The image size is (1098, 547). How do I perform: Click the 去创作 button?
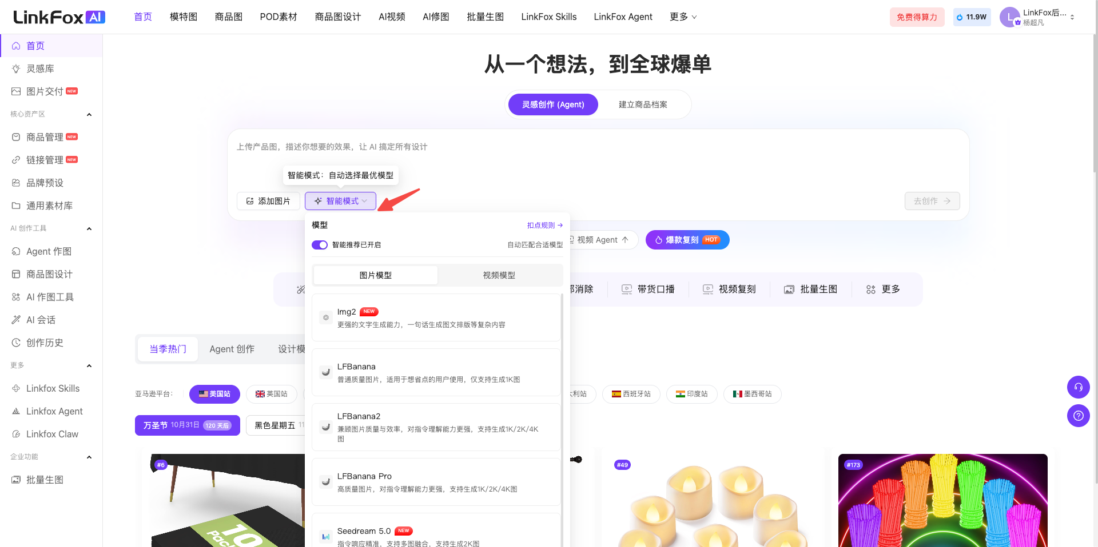932,201
